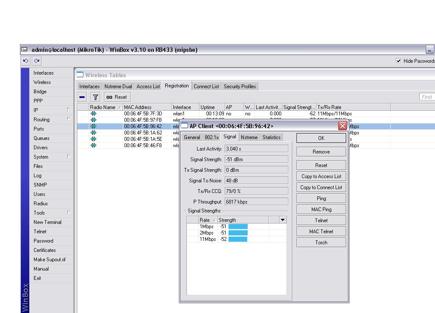Viewport: 435px width, 313px height.
Task: Click the Tx/Rx Rate column header
Action: 353,107
